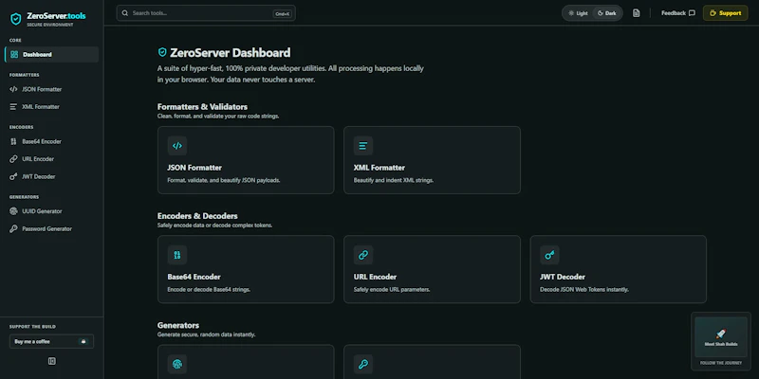Click 'Encode or decode Base64 strings.' text
The width and height of the screenshot is (759, 379).
coord(209,290)
